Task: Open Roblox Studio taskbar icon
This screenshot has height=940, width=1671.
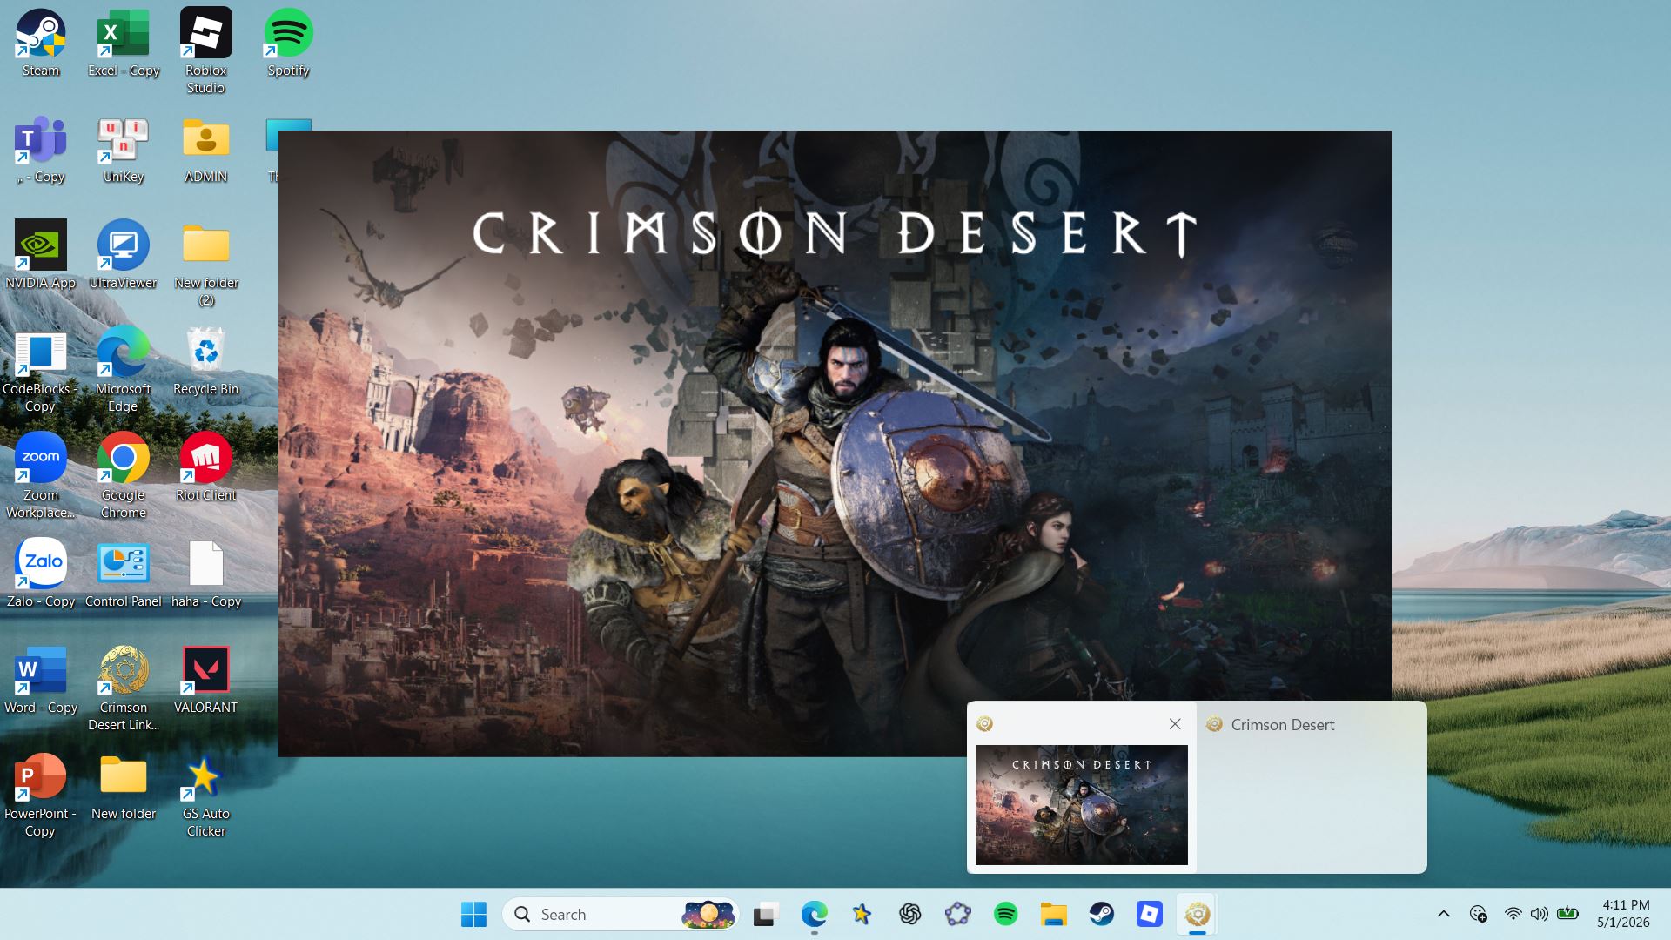Action: [x=1150, y=914]
